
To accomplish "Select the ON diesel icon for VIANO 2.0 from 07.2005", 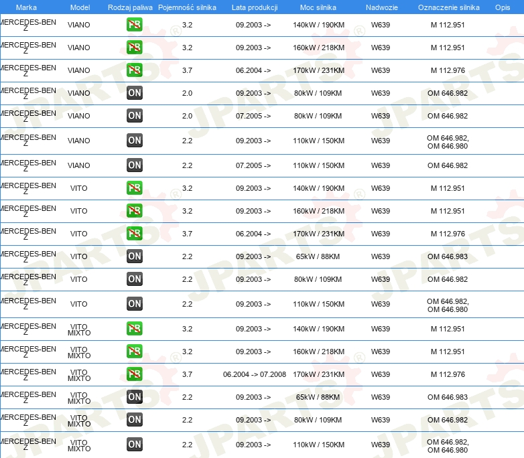I will (x=134, y=116).
